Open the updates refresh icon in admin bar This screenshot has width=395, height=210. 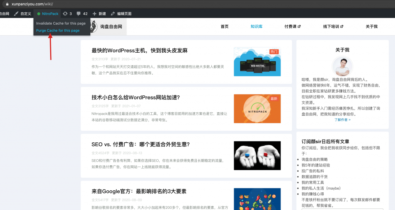coord(65,14)
